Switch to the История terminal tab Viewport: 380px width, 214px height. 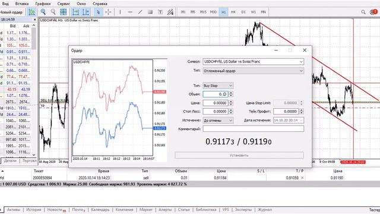tap(34, 210)
